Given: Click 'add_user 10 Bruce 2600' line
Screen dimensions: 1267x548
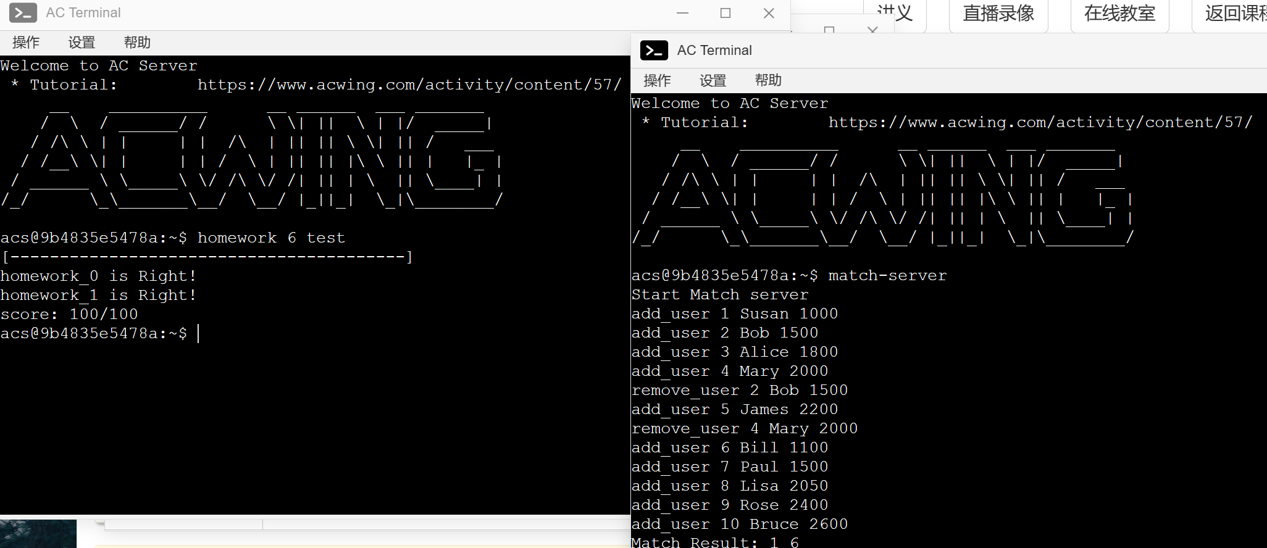Looking at the screenshot, I should (739, 524).
